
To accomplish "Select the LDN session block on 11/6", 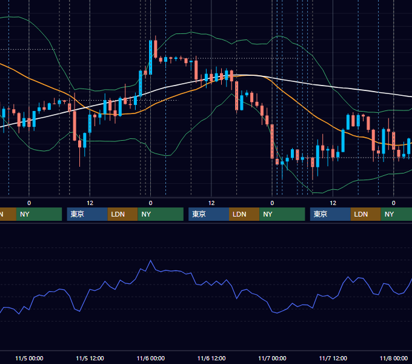I will click(244, 214).
